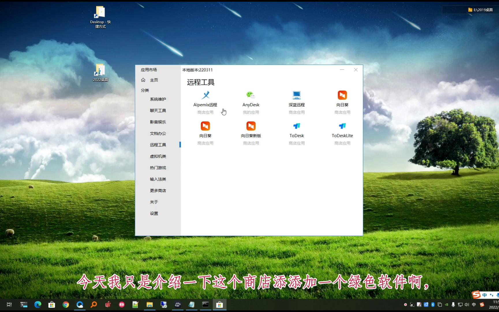Open the terminal icon next to Task View

point(24,304)
